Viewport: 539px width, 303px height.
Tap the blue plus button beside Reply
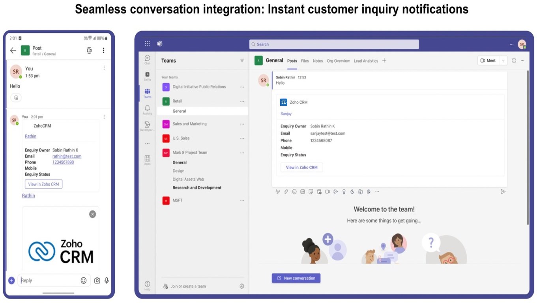tap(11, 281)
